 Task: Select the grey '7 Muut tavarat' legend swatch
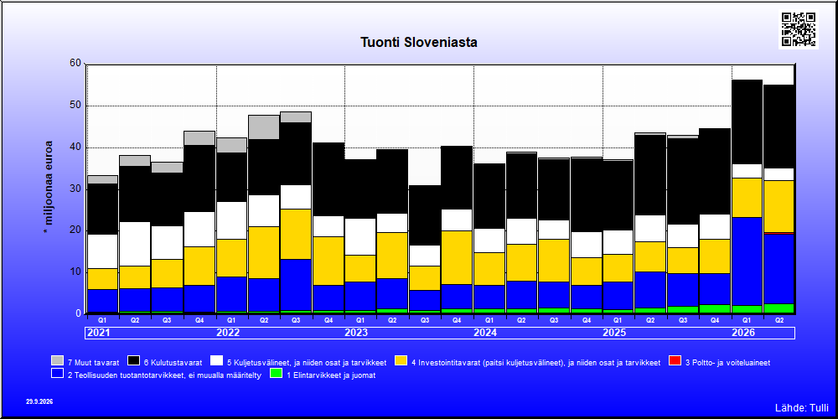click(x=57, y=360)
